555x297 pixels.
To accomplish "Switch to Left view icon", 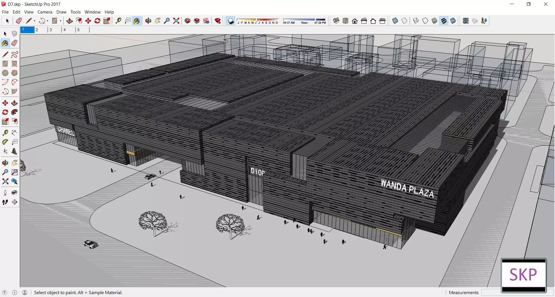I will click(x=382, y=21).
